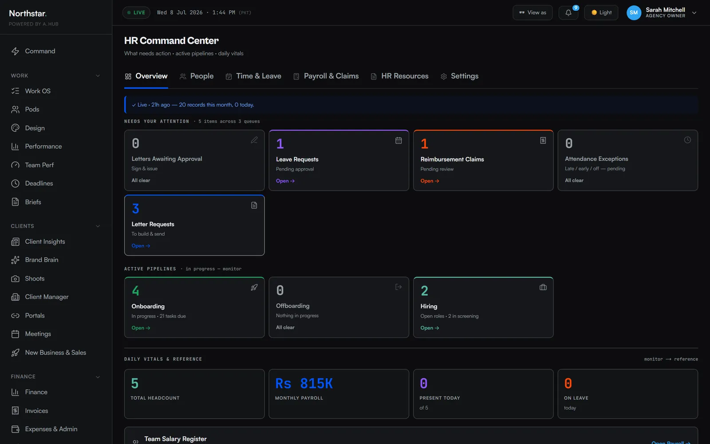Select the Monthly Payroll Rs 815K card
Image resolution: width=710 pixels, height=444 pixels.
(x=339, y=394)
